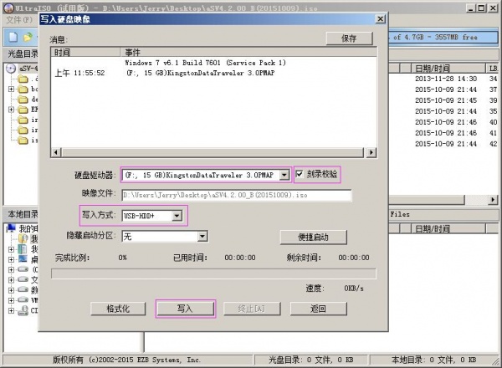Select the 'is' folder icon in disc tree
This screenshot has width=502, height=368.
click(23, 141)
